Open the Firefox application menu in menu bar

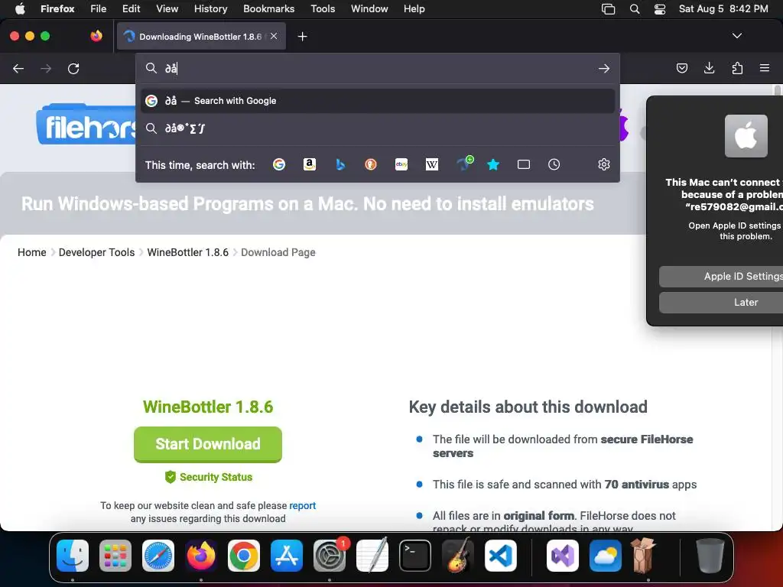tap(57, 8)
